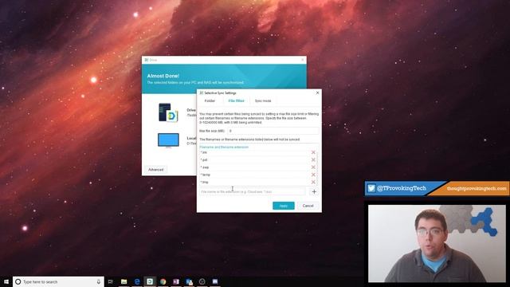Remove the *.pst filter entry
The height and width of the screenshot is (287, 510).
tap(313, 159)
